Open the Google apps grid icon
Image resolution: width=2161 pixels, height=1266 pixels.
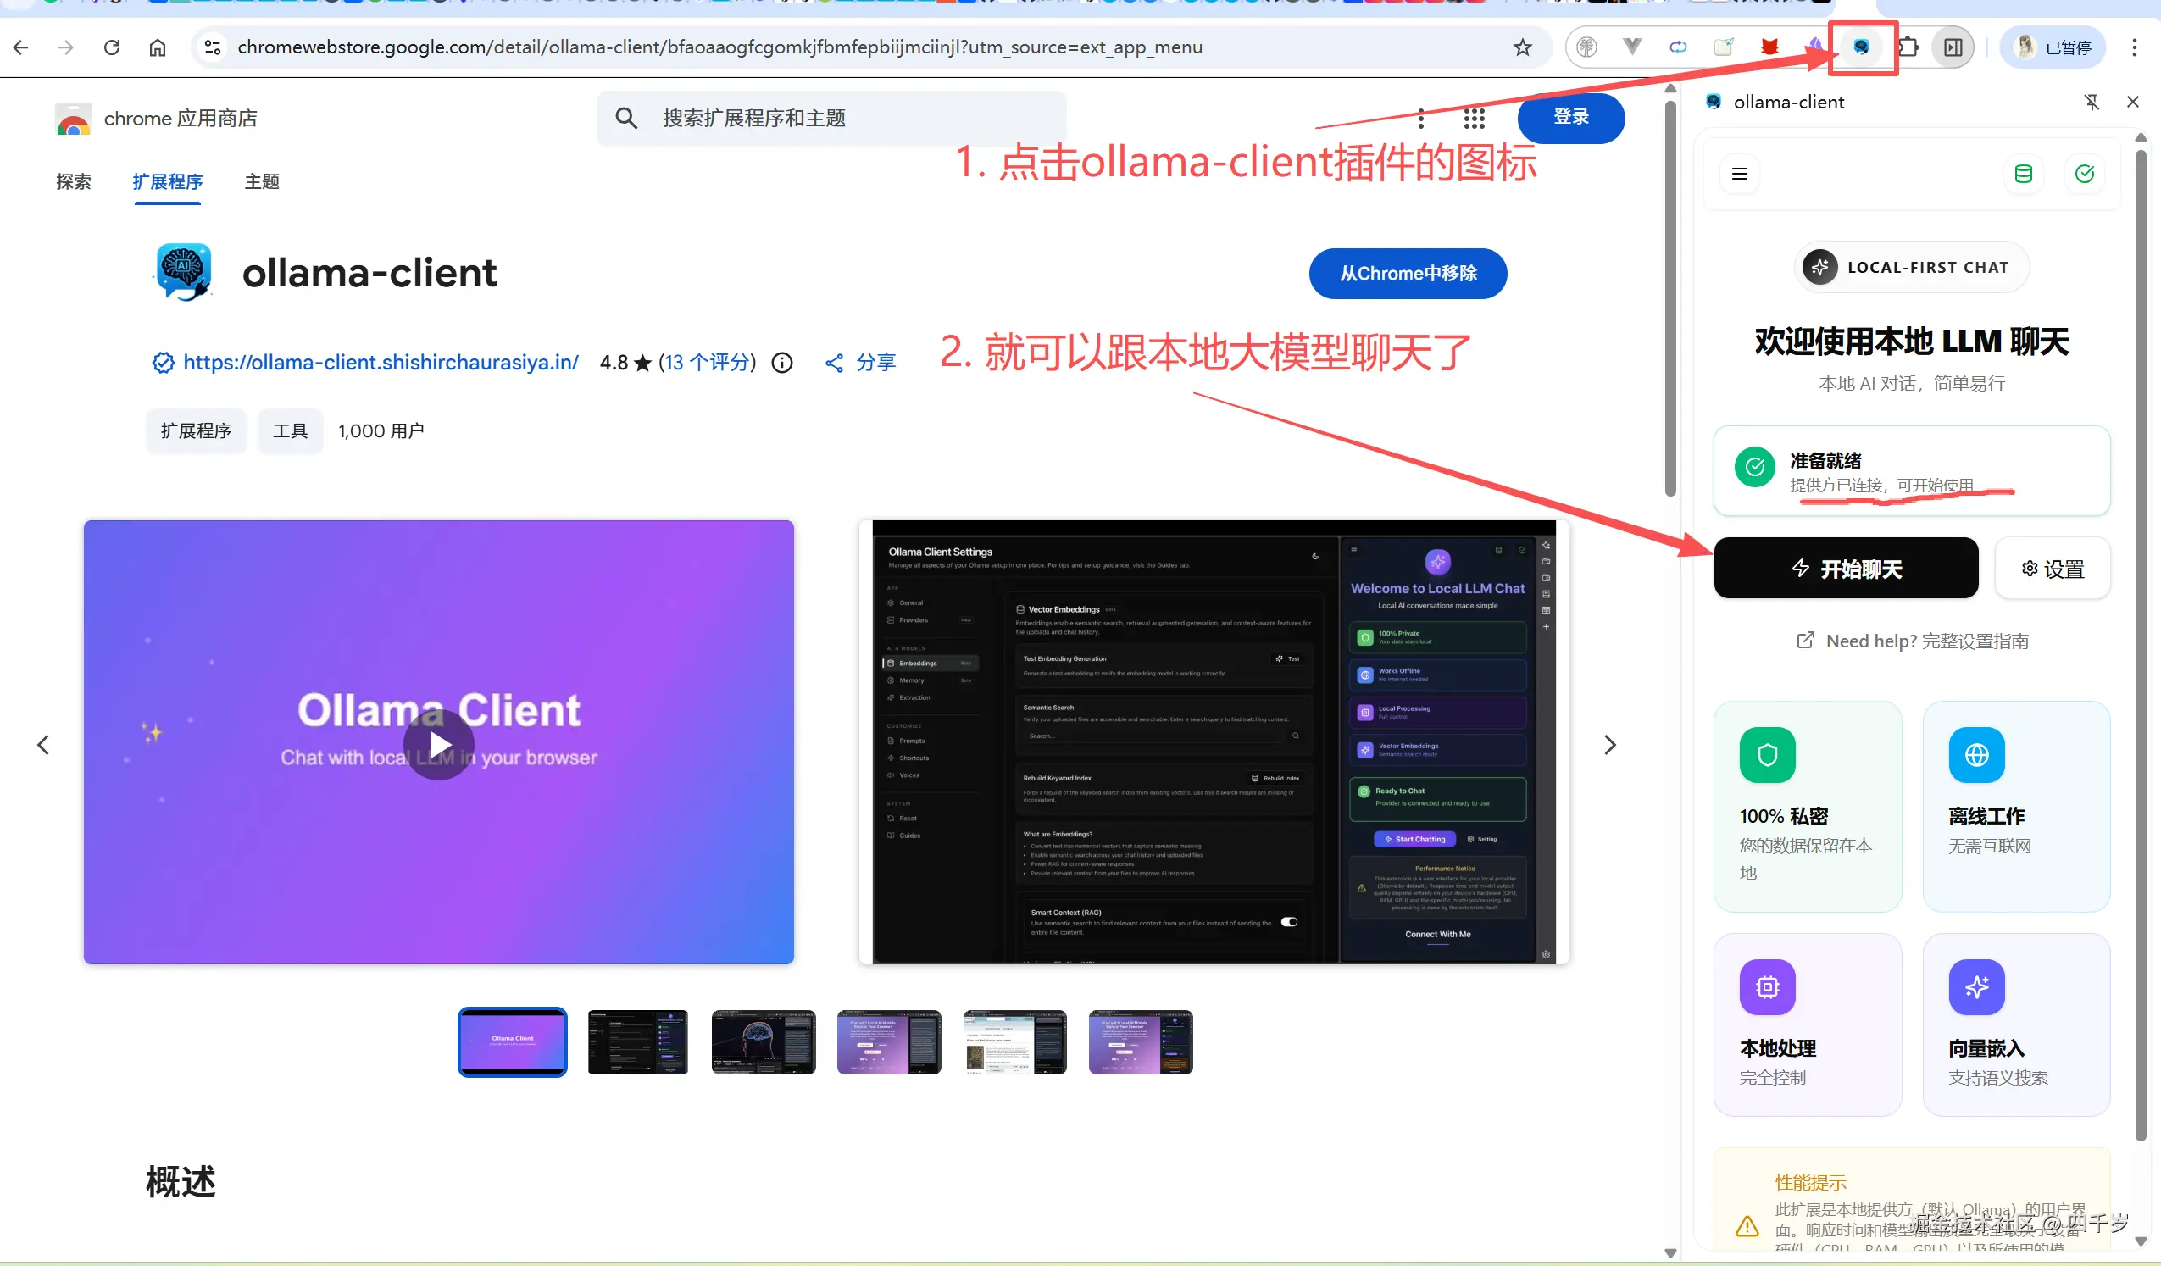coord(1473,119)
